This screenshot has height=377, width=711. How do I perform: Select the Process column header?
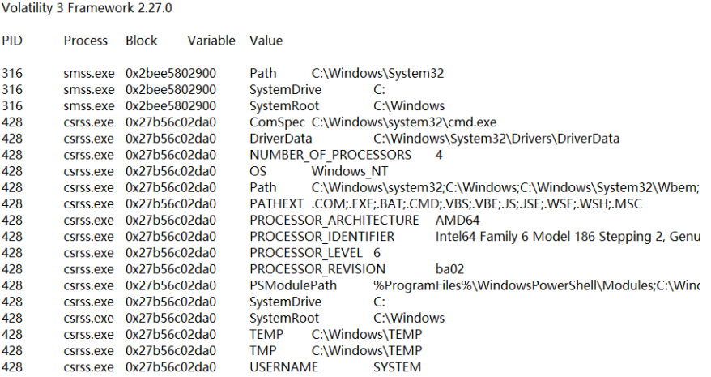(86, 41)
